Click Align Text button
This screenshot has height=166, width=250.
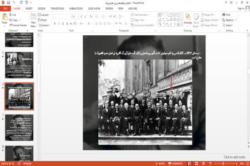tap(137, 20)
